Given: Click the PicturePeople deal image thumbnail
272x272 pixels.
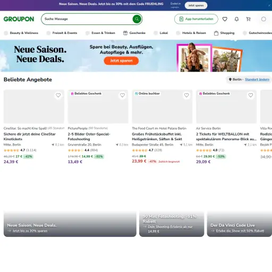Looking at the screenshot, I should [x=98, y=107].
